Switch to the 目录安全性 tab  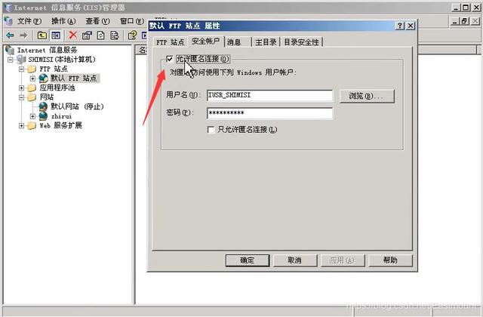coord(301,42)
